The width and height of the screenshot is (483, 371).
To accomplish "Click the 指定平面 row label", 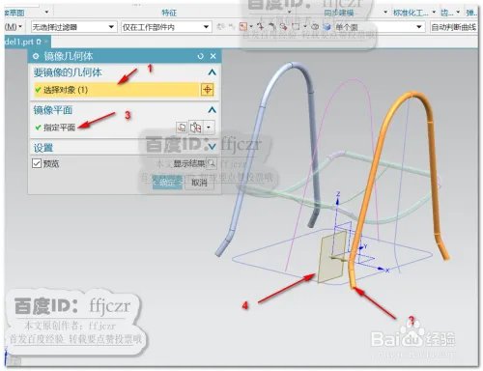I will pyautogui.click(x=59, y=128).
